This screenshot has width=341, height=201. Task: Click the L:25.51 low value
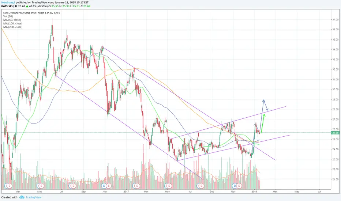point(75,6)
